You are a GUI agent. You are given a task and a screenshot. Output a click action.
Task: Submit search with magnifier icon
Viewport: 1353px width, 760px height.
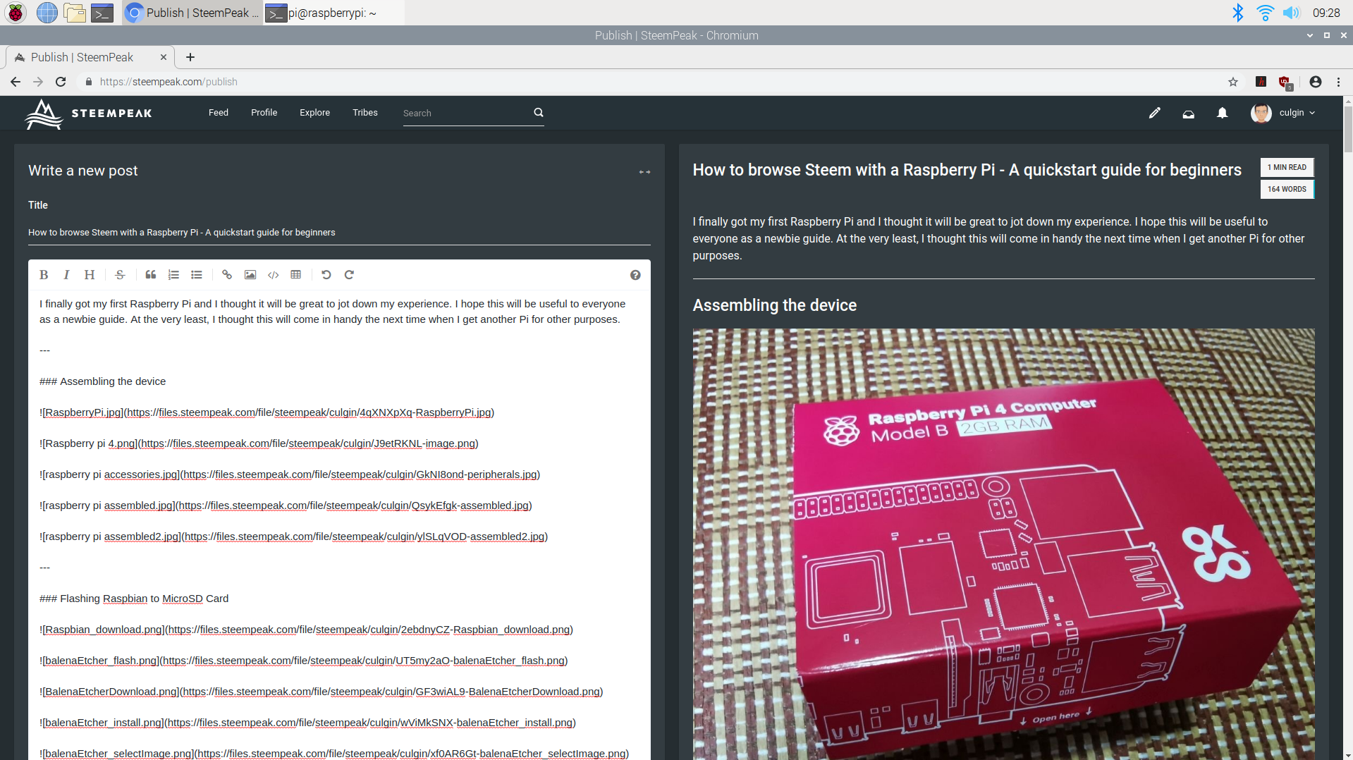click(x=539, y=113)
